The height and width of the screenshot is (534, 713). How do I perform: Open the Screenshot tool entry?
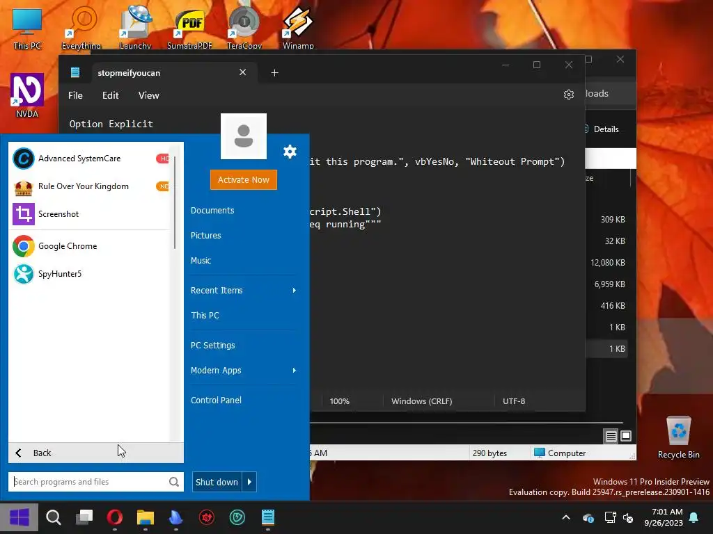pyautogui.click(x=90, y=214)
